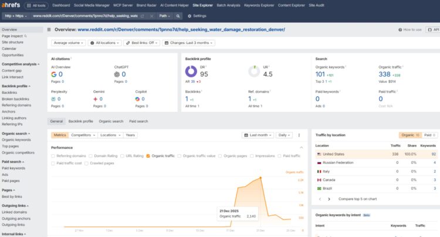This screenshot has width=440, height=237.
Task: Open the URL in new tab icon
Action: pos(143,16)
